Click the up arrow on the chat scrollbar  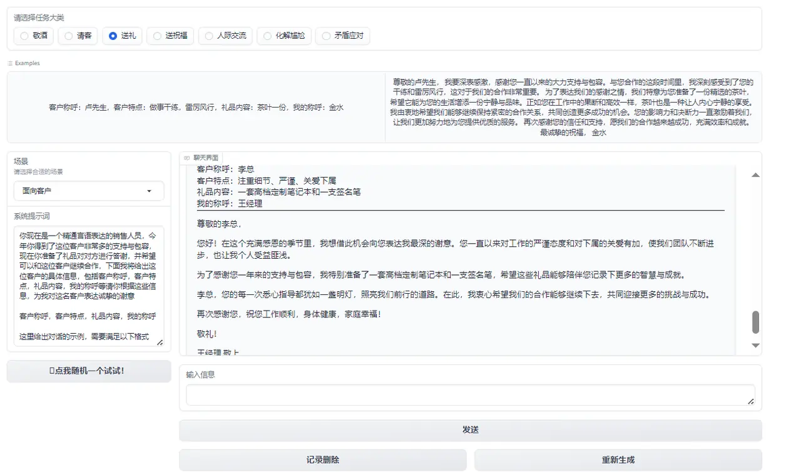[755, 175]
